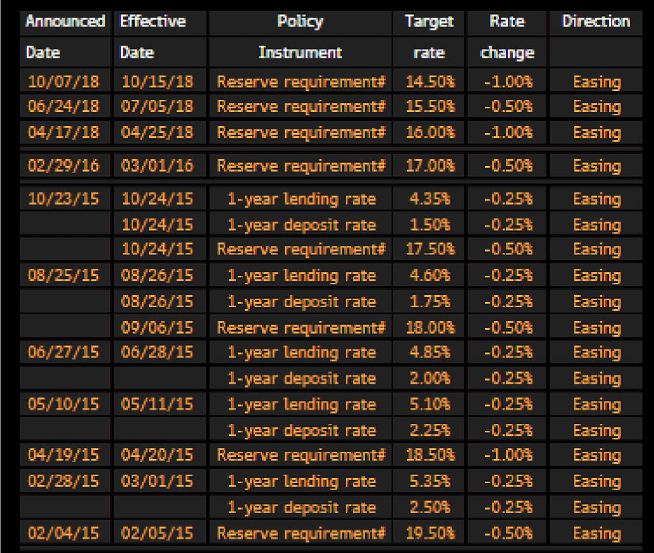
Task: Click the 5.10% target rate
Action: click(x=430, y=405)
